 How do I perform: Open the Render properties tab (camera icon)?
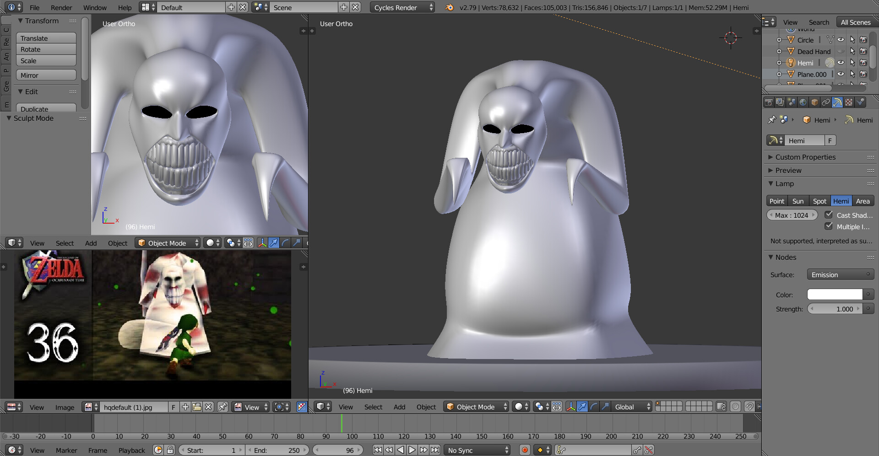tap(769, 102)
